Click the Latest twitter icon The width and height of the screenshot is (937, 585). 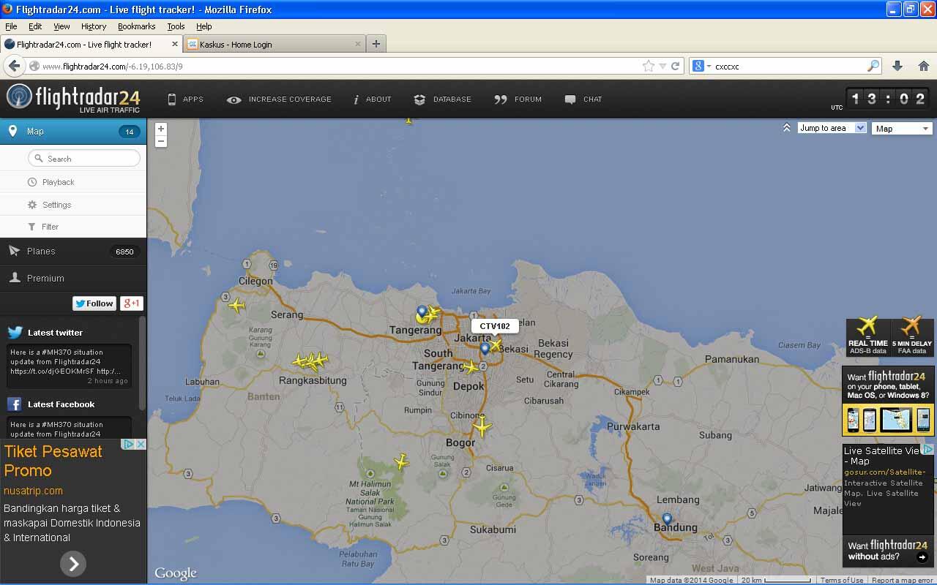tap(15, 332)
